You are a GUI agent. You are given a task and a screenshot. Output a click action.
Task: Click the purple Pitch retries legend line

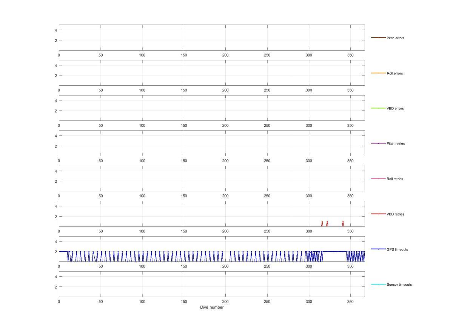[378, 143]
